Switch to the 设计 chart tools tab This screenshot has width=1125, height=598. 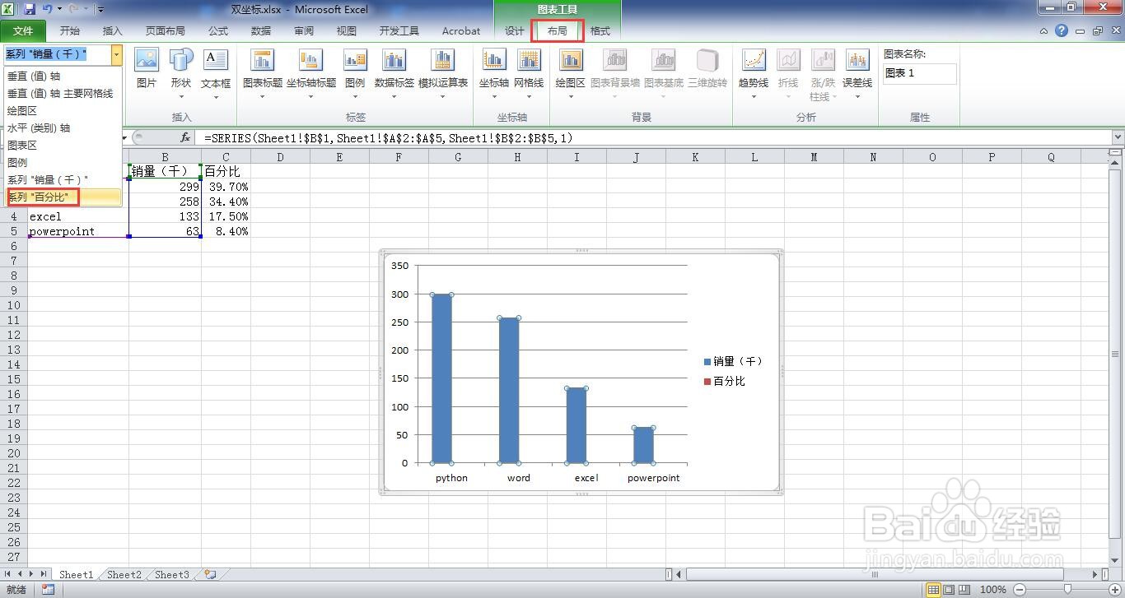[515, 30]
